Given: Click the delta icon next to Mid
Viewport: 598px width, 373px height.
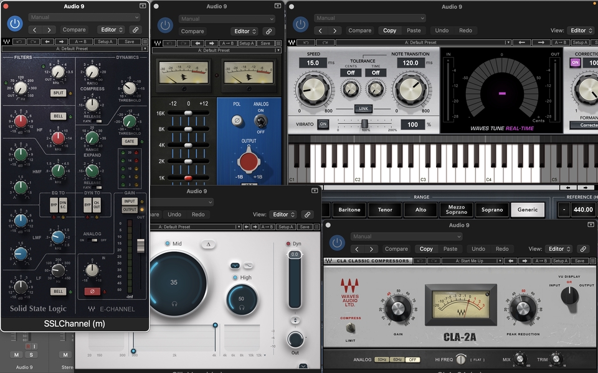Looking at the screenshot, I should click(x=209, y=244).
